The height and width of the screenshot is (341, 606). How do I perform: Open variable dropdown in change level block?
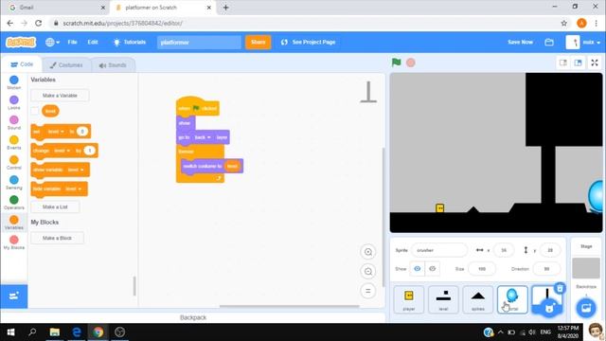[x=62, y=151]
